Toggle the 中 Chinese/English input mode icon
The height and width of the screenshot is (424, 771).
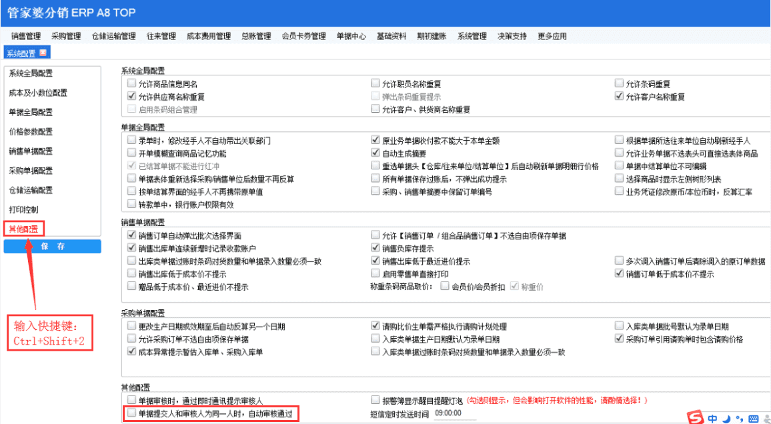pos(713,419)
